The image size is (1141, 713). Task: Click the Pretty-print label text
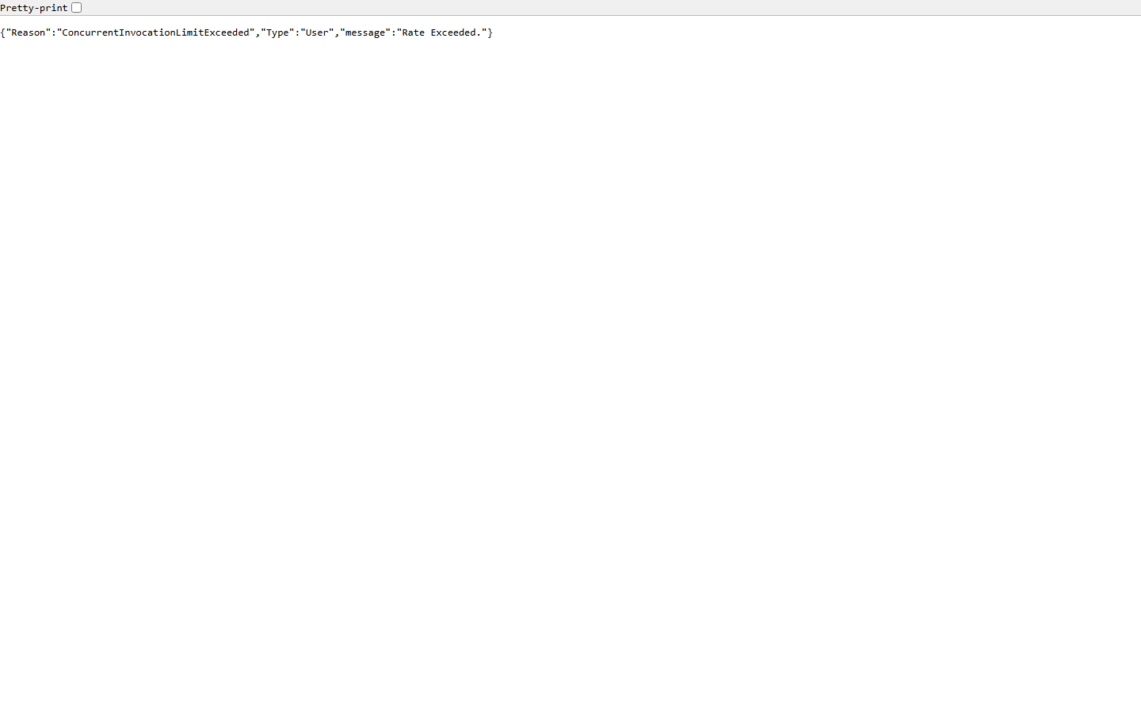[x=34, y=7]
